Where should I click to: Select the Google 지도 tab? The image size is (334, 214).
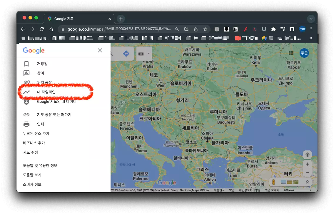point(79,19)
